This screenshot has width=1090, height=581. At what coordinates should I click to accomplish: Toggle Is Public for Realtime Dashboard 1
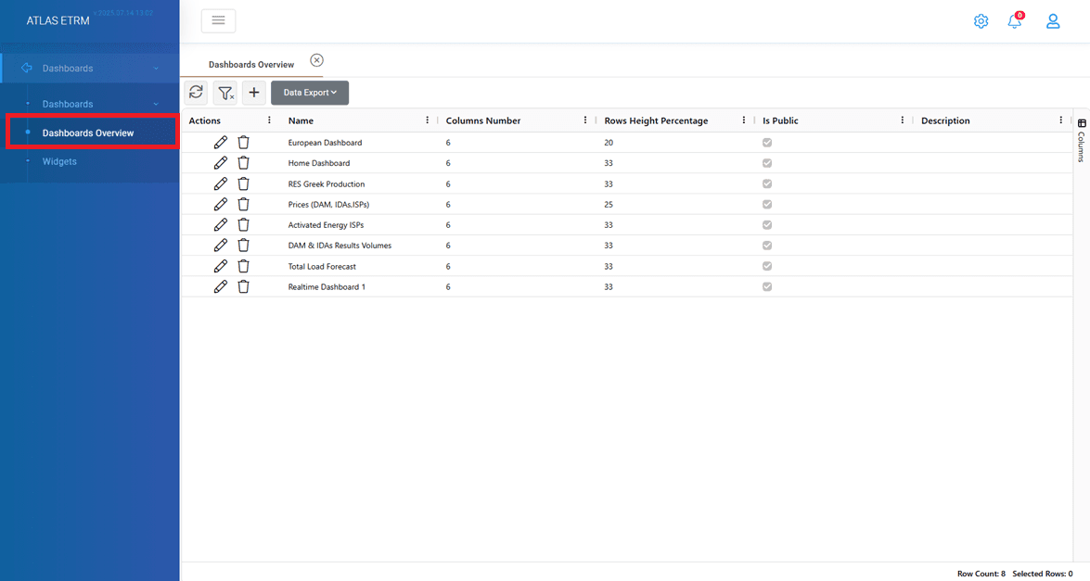point(767,286)
